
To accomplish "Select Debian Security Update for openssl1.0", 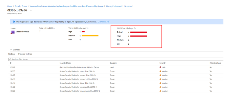I will [78, 79].
